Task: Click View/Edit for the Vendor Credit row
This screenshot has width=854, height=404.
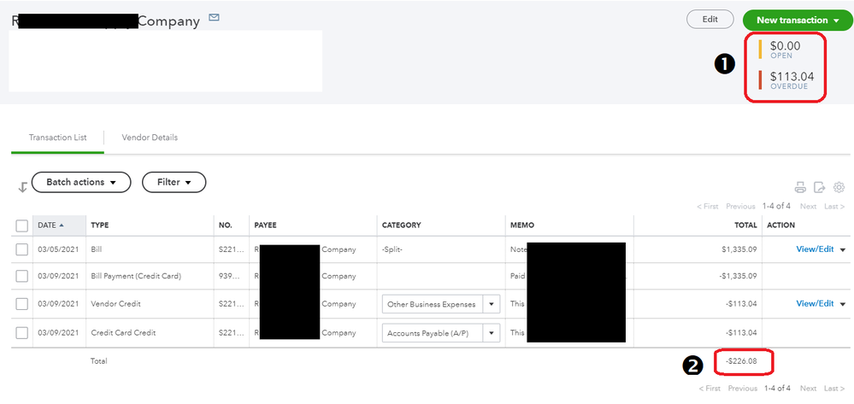Action: (815, 304)
